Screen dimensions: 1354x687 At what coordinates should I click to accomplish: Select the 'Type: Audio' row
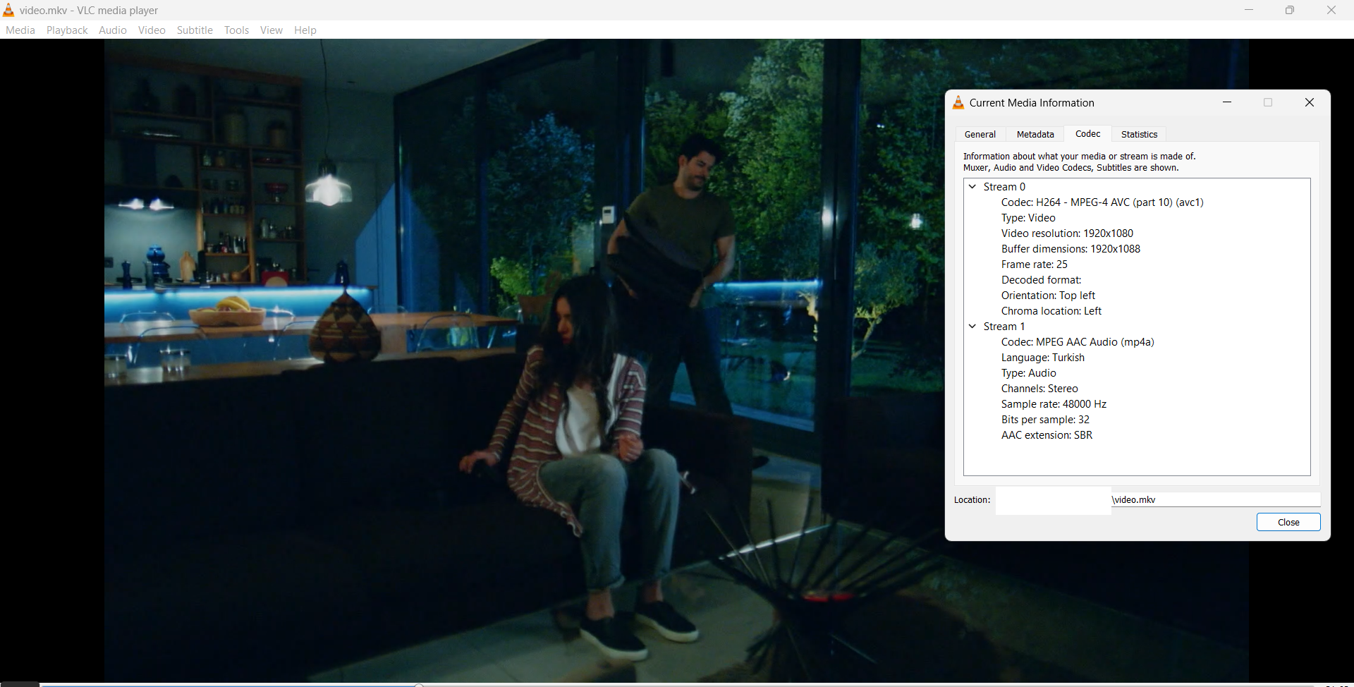coord(1029,373)
